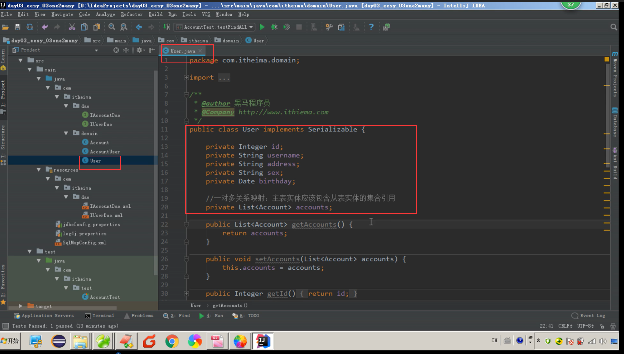Click the Save All toolbar icon

pos(17,27)
